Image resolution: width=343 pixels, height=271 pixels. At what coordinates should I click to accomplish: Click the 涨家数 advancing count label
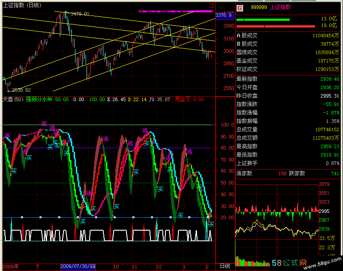(244, 173)
